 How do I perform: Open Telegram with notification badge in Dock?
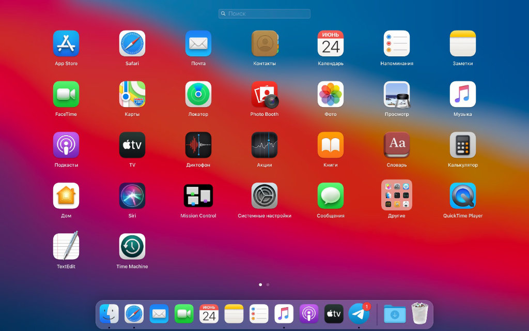(359, 314)
